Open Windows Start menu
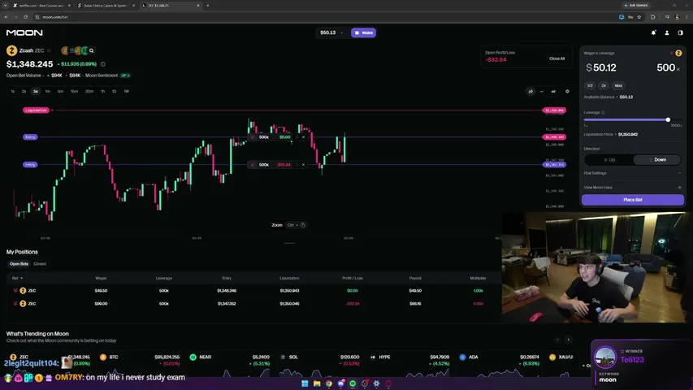693x390 pixels. [305, 383]
